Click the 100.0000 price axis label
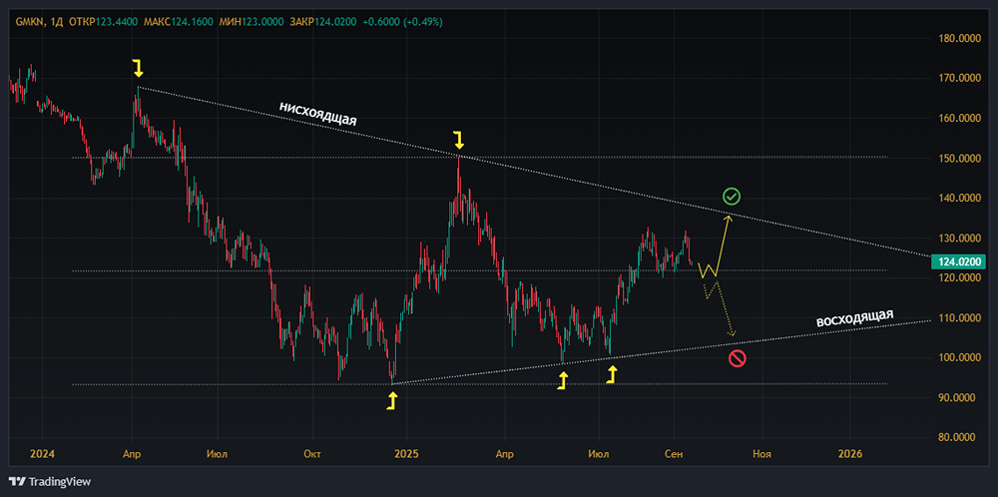The width and height of the screenshot is (998, 497). (x=960, y=357)
